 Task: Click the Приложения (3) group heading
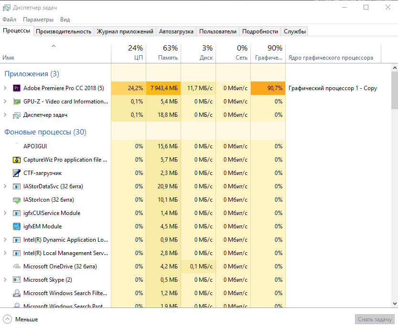point(32,74)
